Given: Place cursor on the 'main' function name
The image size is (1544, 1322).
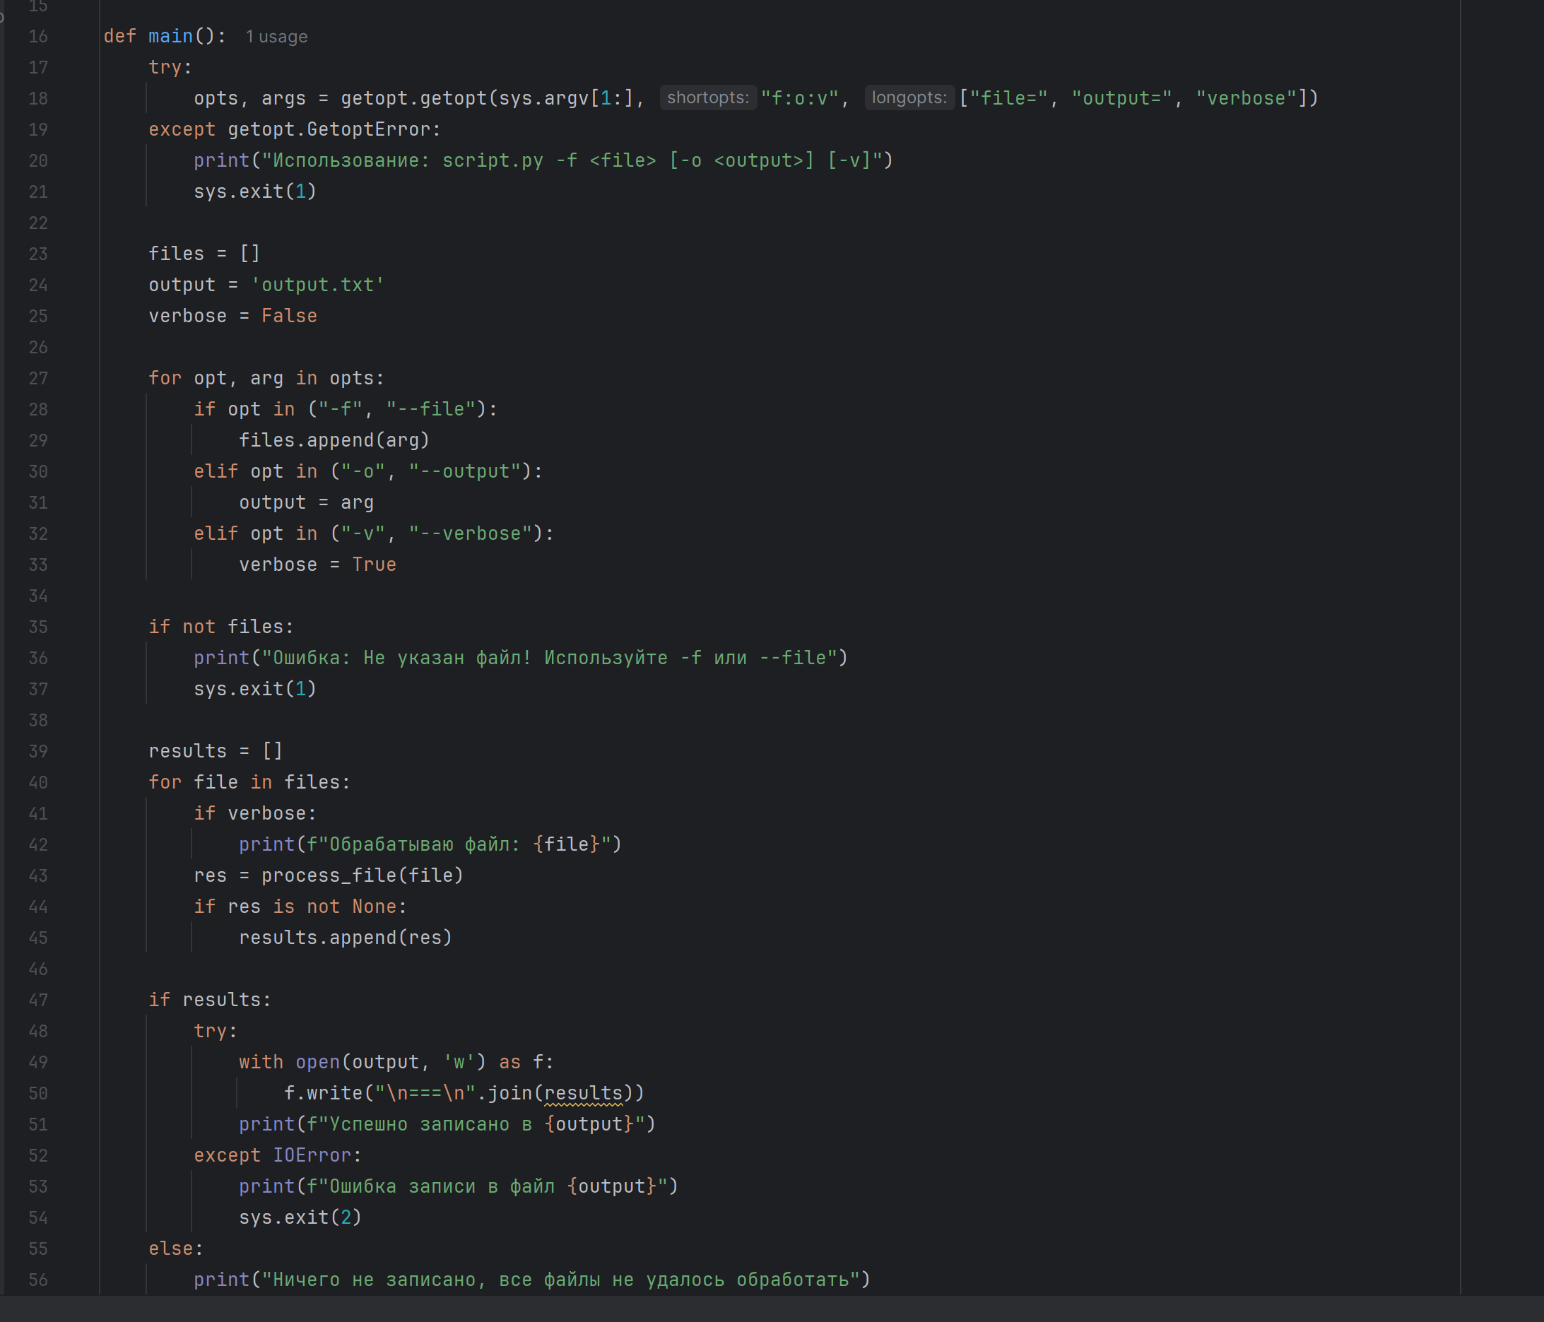Looking at the screenshot, I should click(170, 37).
